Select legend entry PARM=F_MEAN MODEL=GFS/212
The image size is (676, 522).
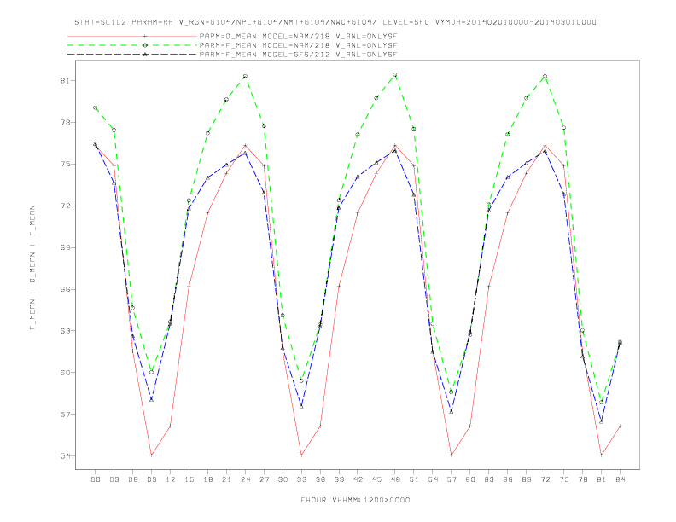[x=298, y=55]
